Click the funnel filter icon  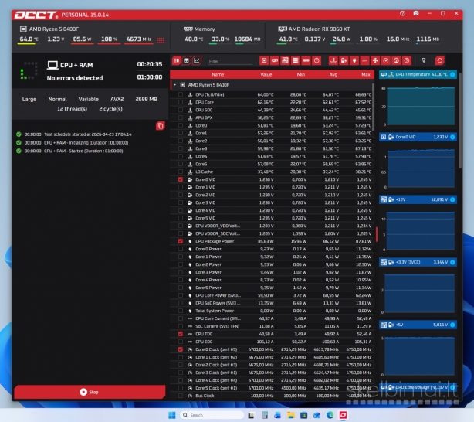tap(424, 60)
